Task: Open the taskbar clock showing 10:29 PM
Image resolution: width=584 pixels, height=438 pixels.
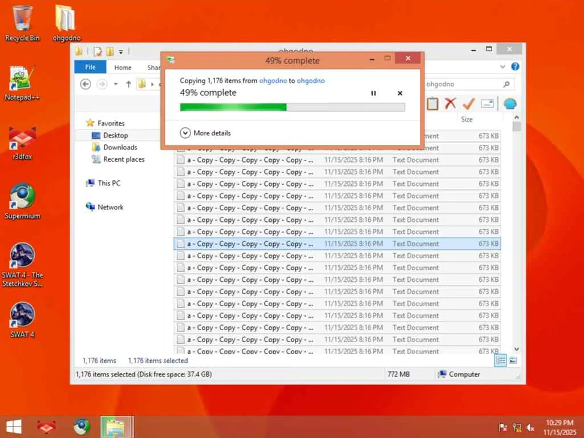Action: click(560, 427)
